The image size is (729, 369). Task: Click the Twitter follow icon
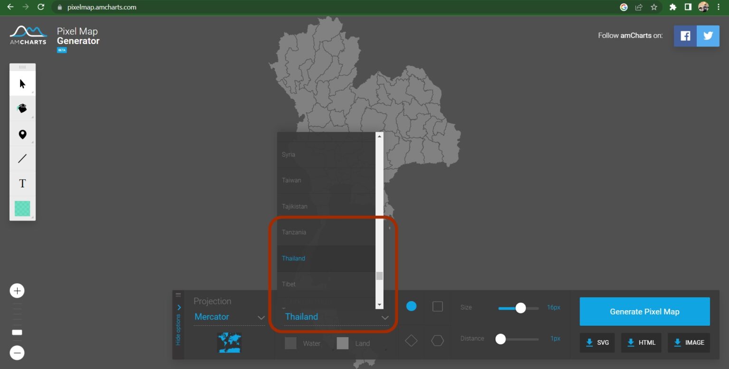708,35
